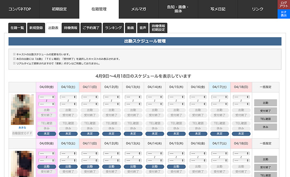Click the あきな name link
290x177 pixels.
tap(22, 127)
